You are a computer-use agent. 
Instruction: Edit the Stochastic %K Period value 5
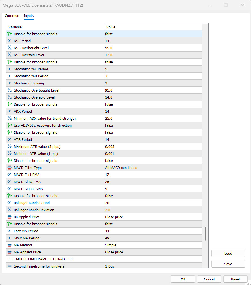click(153, 69)
